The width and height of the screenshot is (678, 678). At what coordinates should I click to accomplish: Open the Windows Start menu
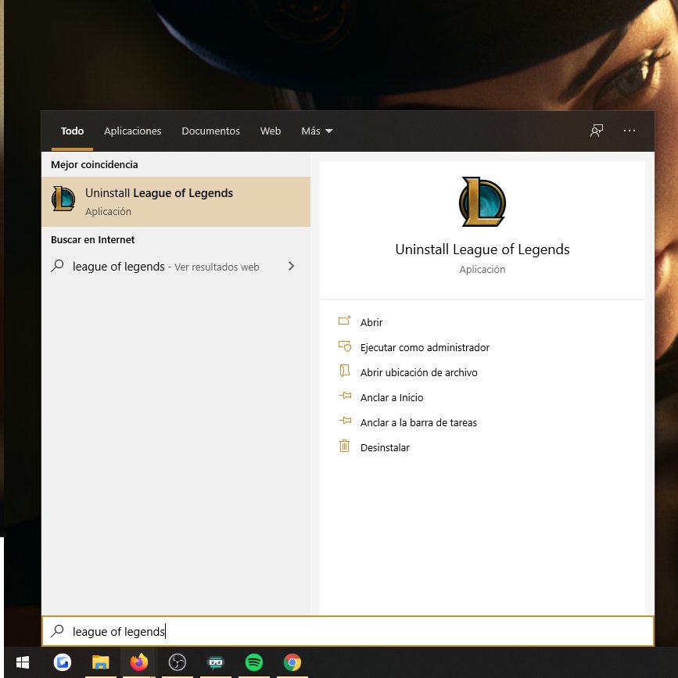pos(23,662)
